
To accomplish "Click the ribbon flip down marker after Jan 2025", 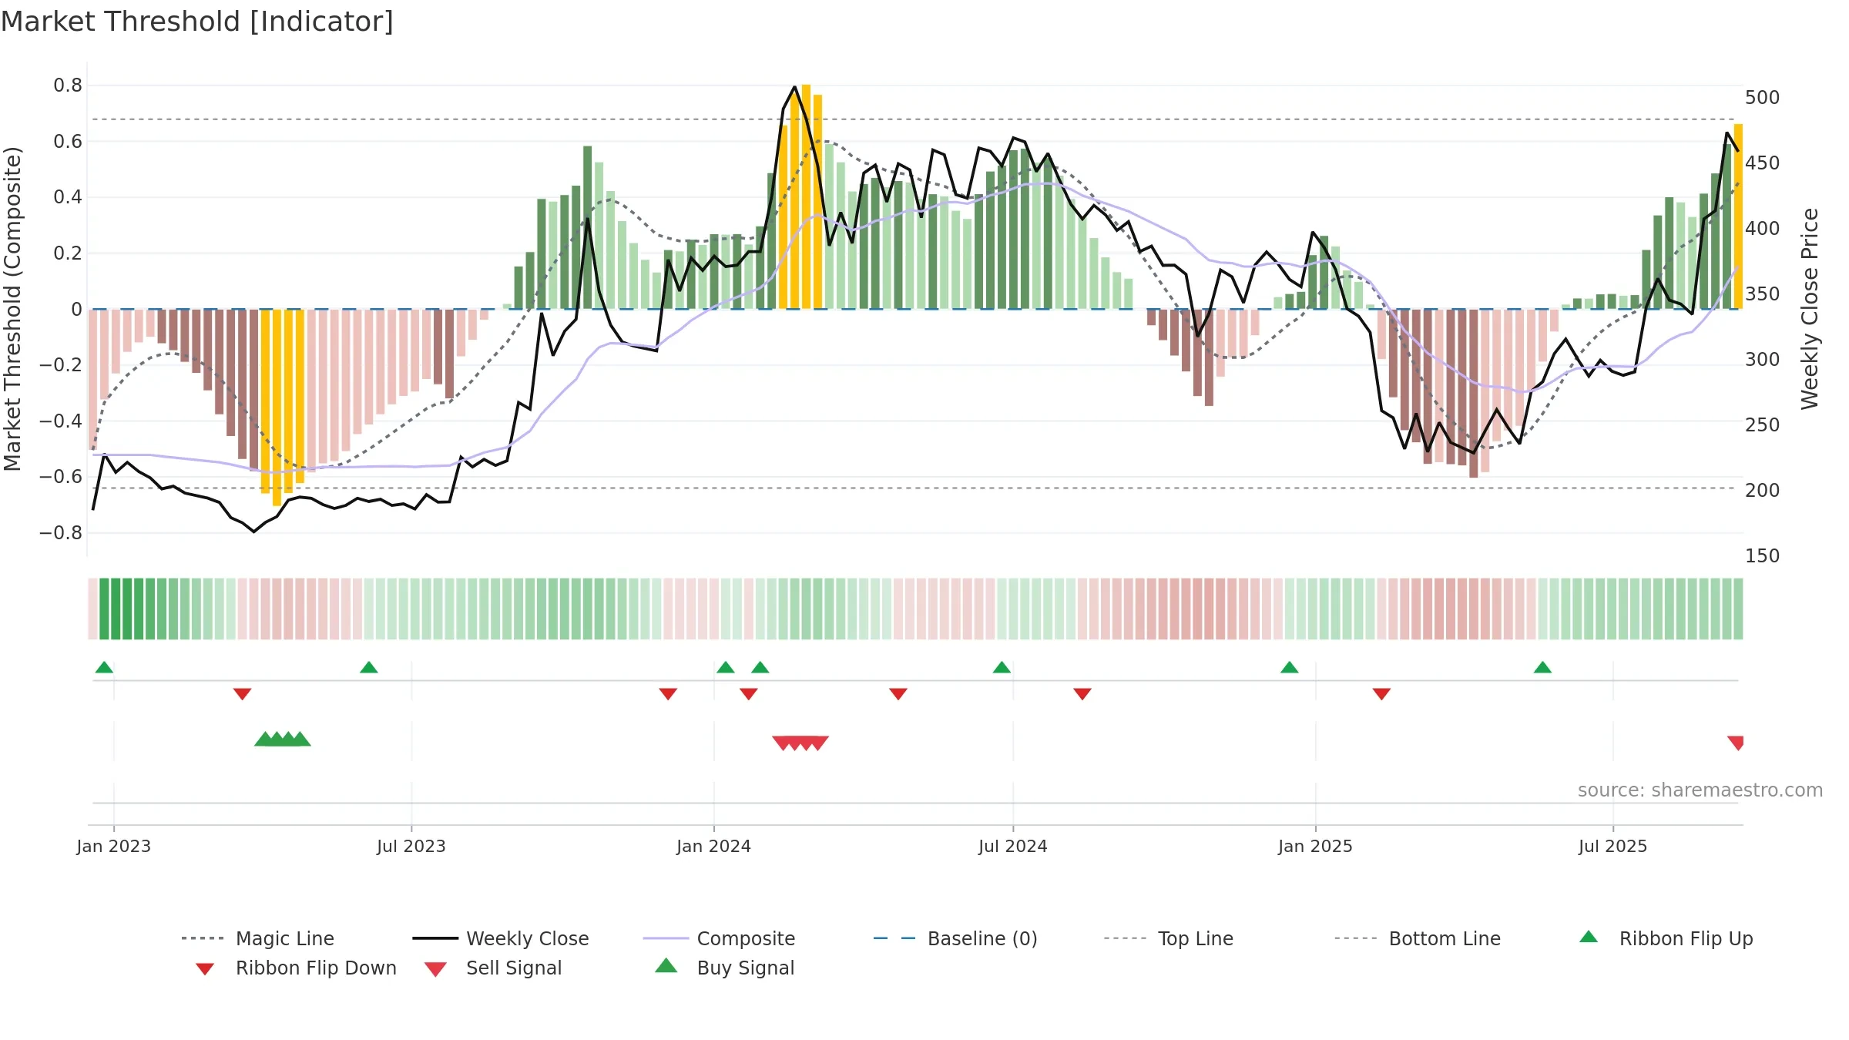I will point(1381,694).
